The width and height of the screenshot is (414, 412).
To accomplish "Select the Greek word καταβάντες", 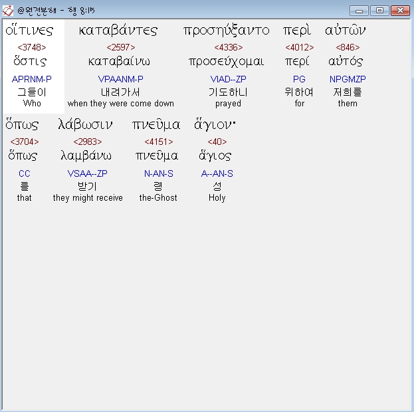I will (x=118, y=30).
